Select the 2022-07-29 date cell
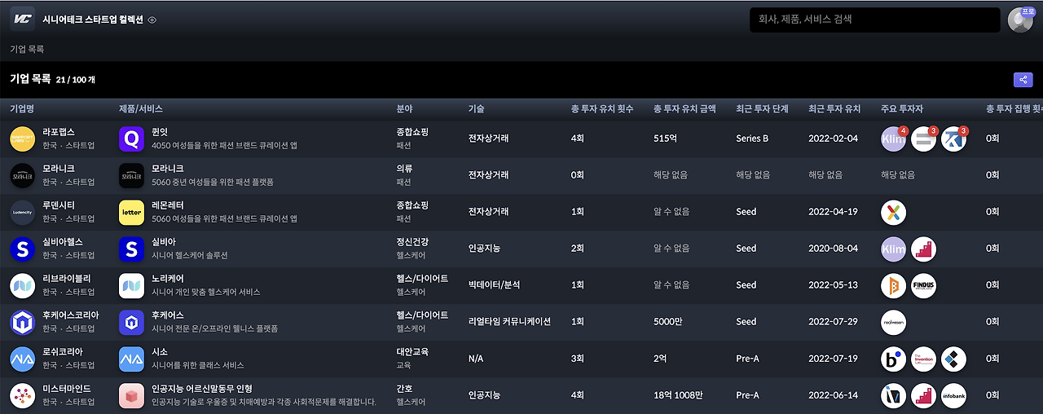The height and width of the screenshot is (414, 1043). coord(834,322)
